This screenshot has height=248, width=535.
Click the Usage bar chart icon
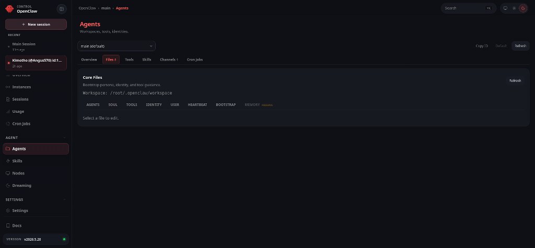[8, 112]
